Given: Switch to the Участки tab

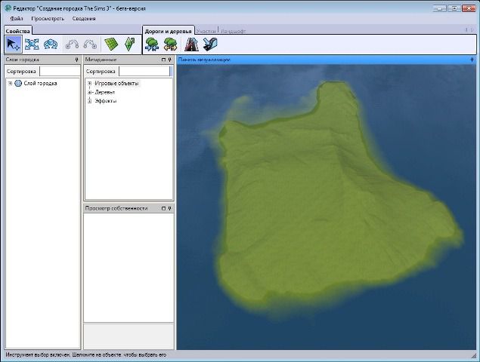Looking at the screenshot, I should [x=206, y=31].
